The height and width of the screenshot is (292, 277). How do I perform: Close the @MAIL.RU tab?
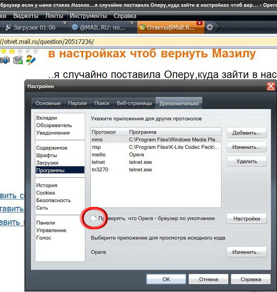(x=132, y=23)
